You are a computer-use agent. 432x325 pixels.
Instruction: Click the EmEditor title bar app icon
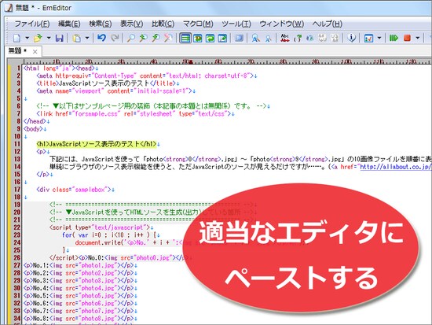click(9, 8)
